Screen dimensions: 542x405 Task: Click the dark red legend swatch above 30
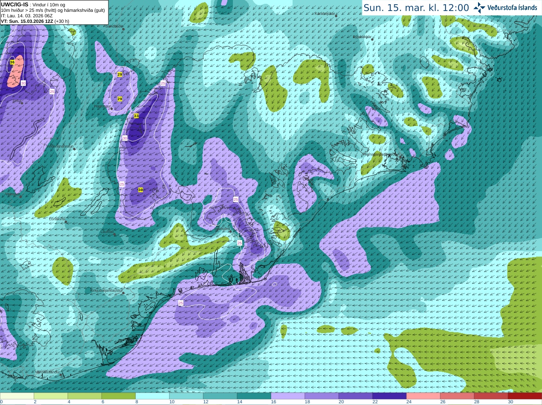[525, 396]
